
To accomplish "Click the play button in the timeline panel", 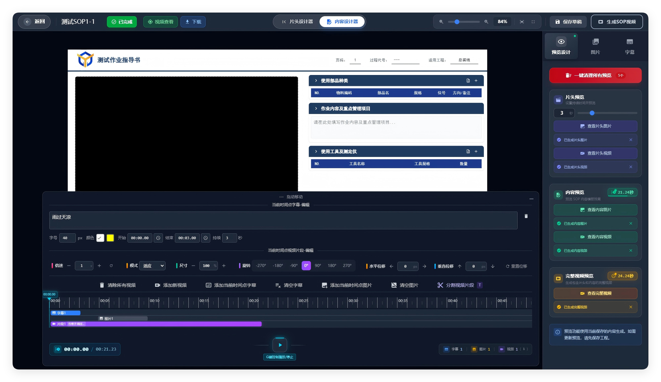I will pos(280,345).
